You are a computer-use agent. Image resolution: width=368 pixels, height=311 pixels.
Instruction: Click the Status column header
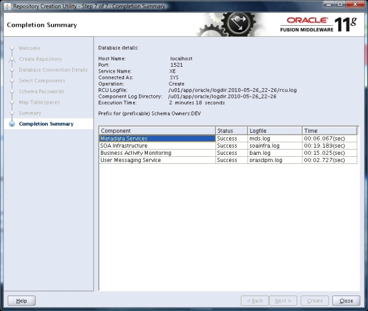[232, 130]
